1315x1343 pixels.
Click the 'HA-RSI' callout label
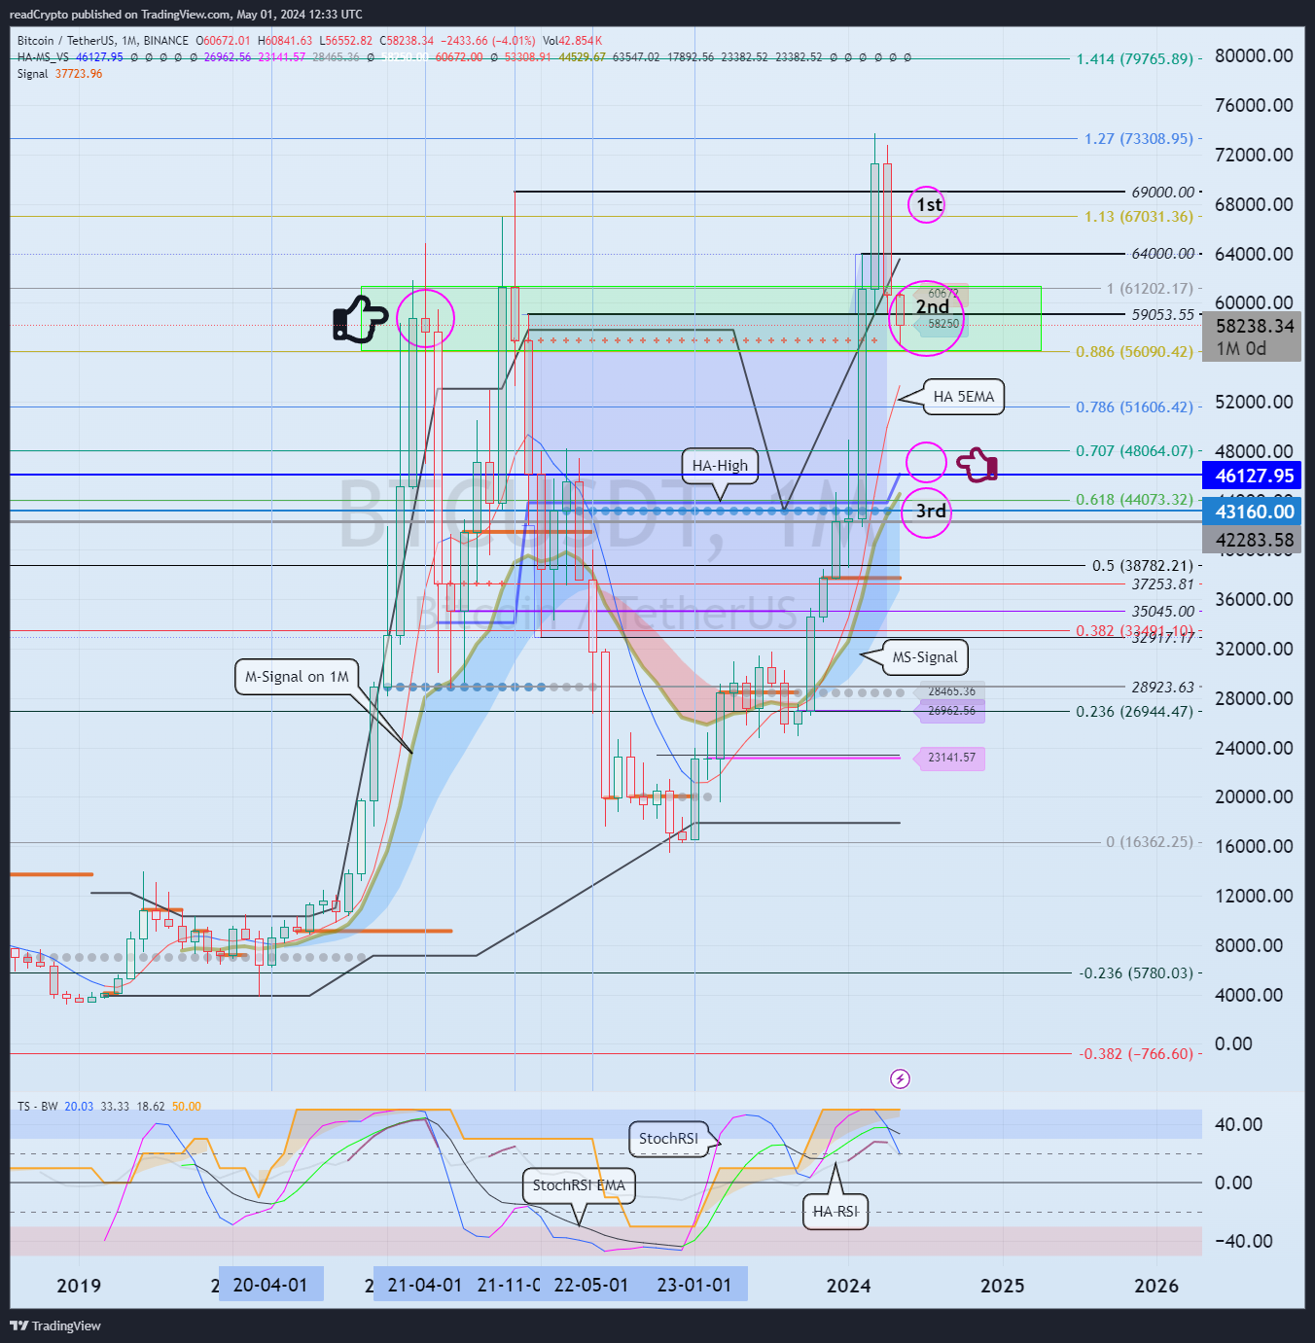point(835,1212)
